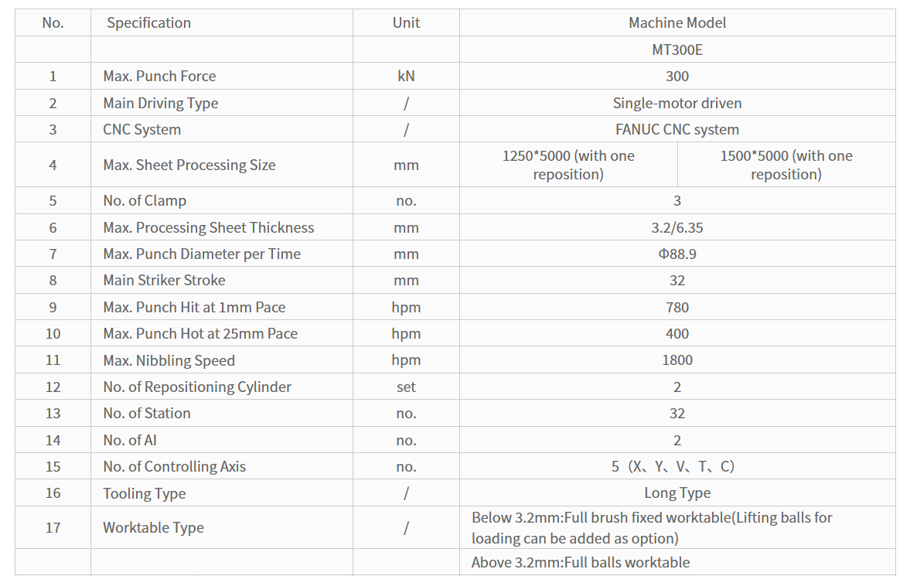Image resolution: width=910 pixels, height=576 pixels.
Task: Click the Main Striker Stroke label
Action: click(164, 280)
